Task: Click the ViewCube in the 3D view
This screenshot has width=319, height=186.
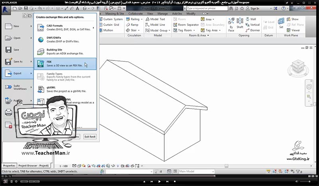Action: point(298,67)
